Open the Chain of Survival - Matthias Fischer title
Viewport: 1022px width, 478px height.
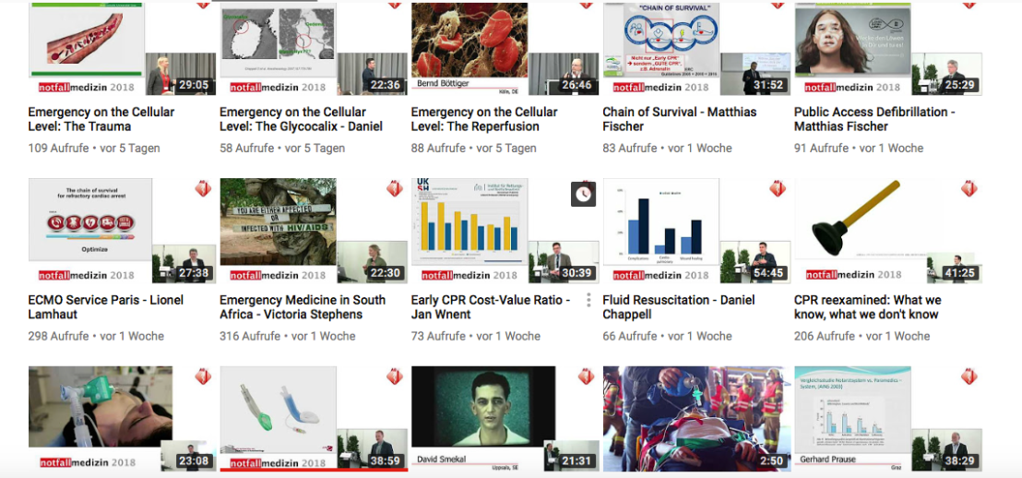(x=680, y=119)
